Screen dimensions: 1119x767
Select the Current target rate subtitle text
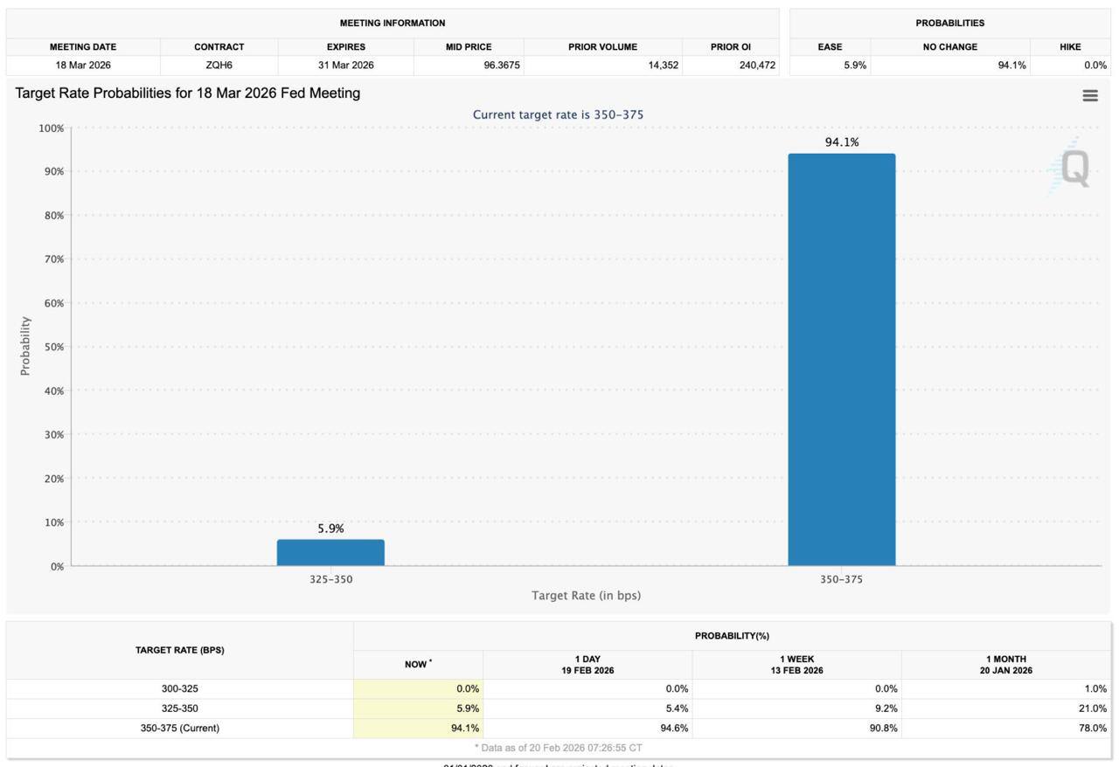tap(558, 115)
